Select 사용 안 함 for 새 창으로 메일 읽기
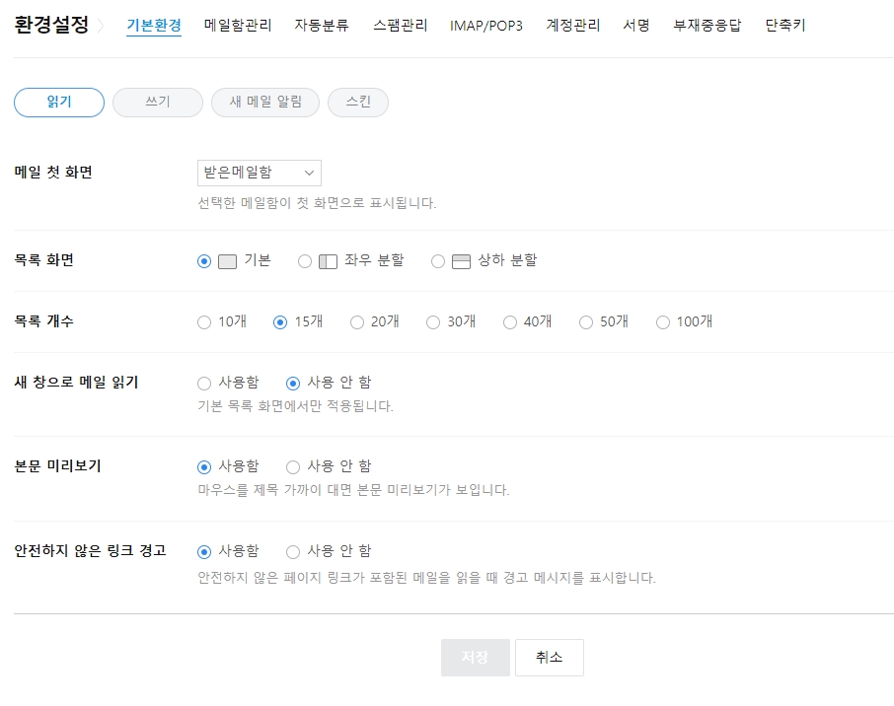Image resolution: width=894 pixels, height=706 pixels. tap(292, 384)
